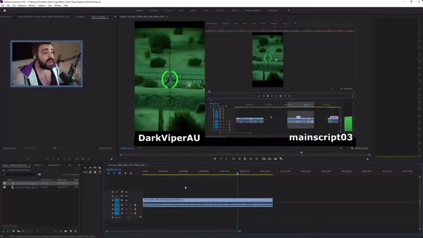The image size is (423, 238).
Task: Click the Master track label
Action: pyautogui.click(x=118, y=217)
